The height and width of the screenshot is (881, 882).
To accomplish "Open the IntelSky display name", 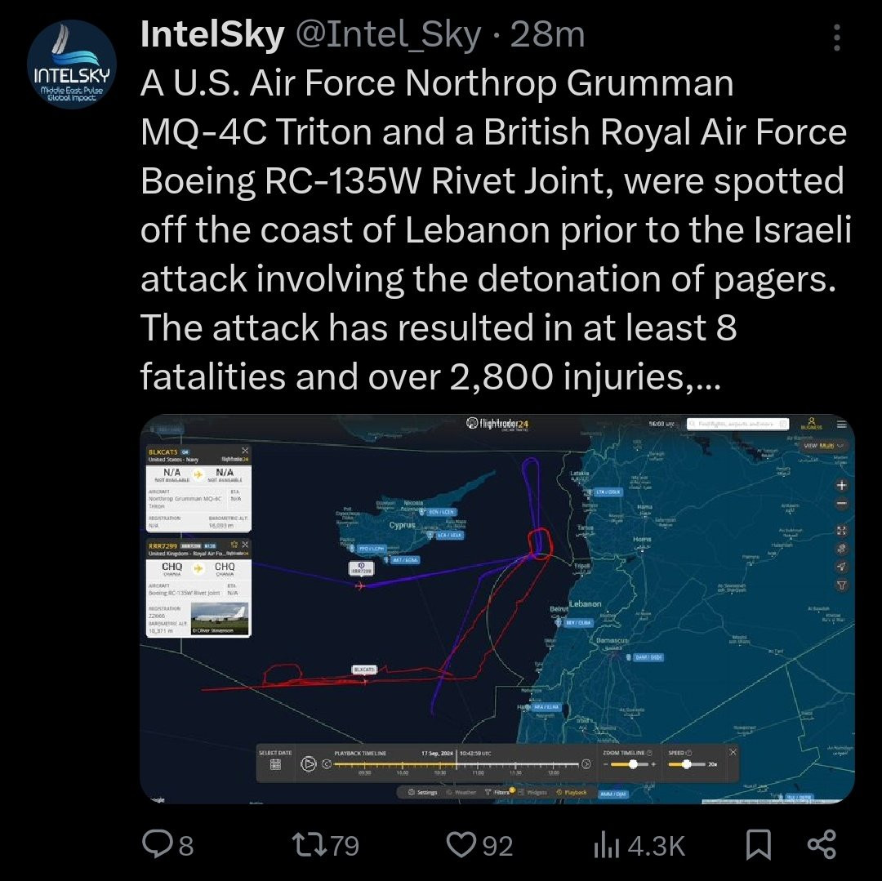I will [x=212, y=35].
